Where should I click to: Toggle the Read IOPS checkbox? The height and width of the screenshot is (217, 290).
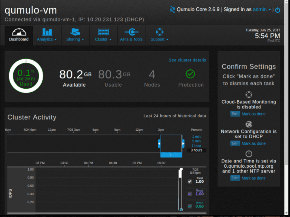[x=190, y=194]
